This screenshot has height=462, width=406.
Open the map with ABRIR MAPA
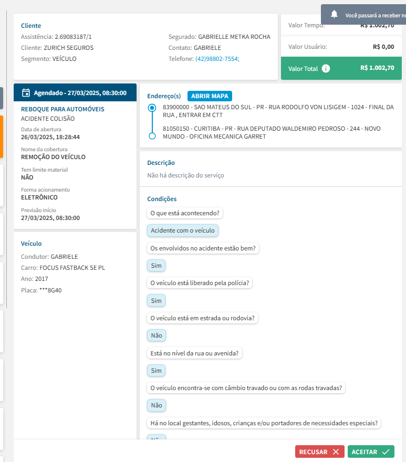210,96
